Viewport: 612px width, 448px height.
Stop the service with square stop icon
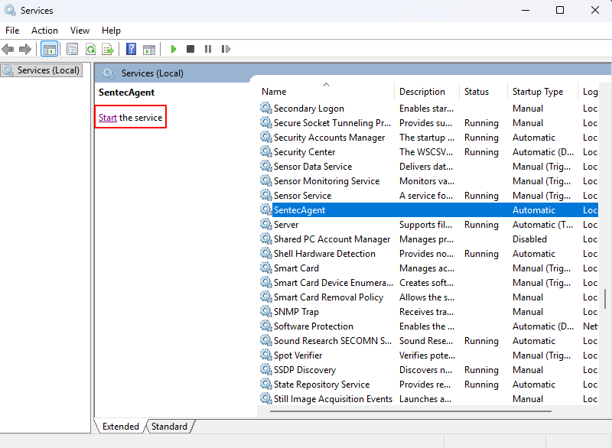click(x=190, y=49)
